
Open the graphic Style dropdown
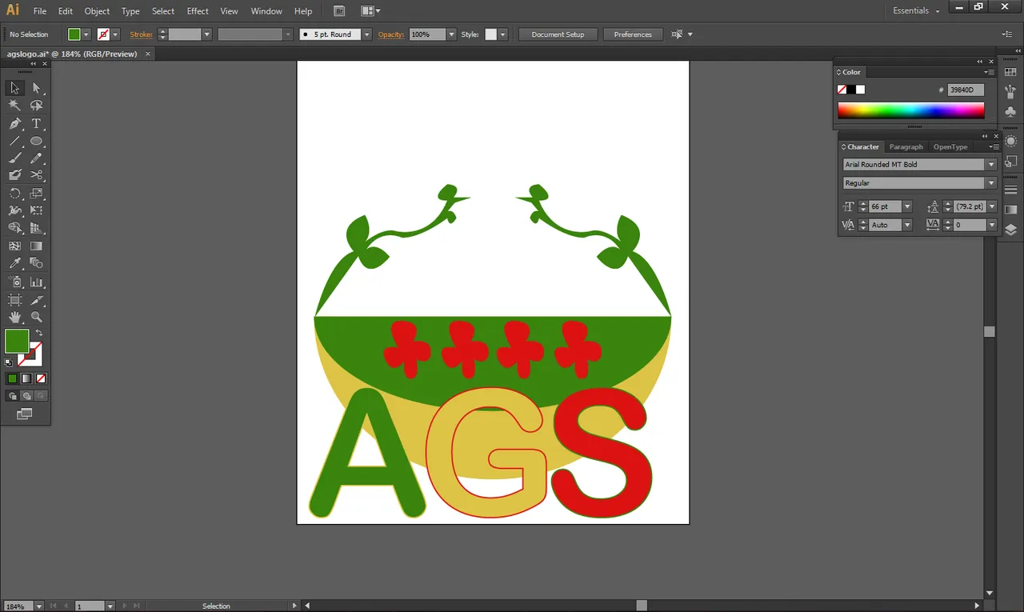point(503,34)
